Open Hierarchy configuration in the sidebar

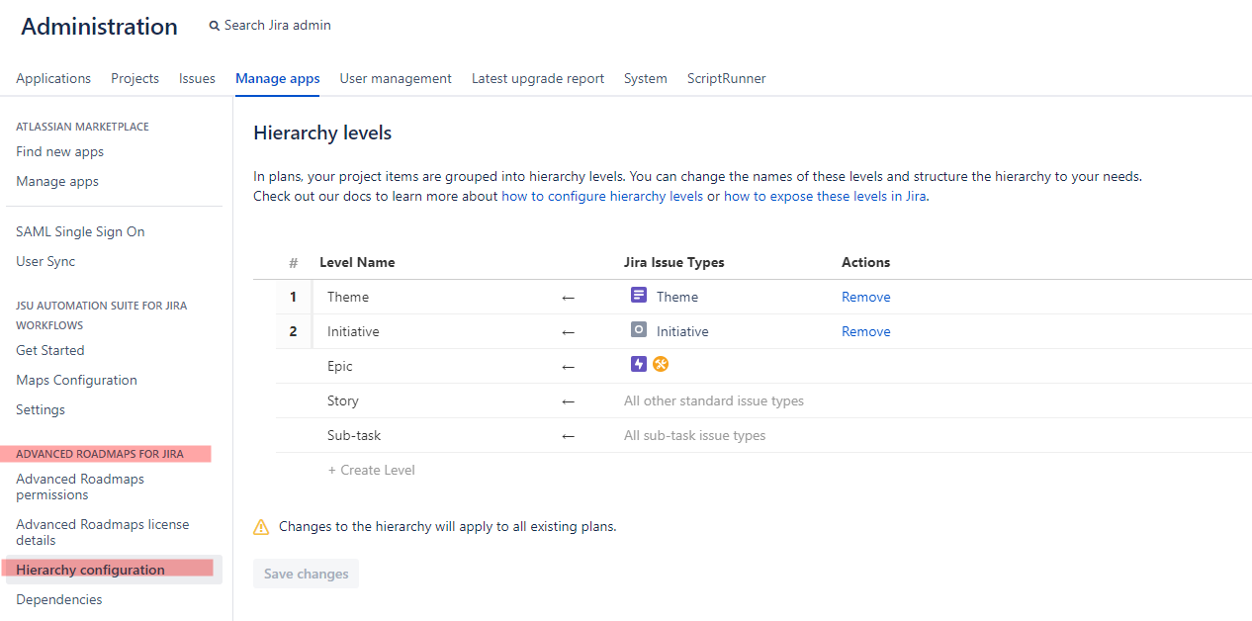(x=90, y=570)
